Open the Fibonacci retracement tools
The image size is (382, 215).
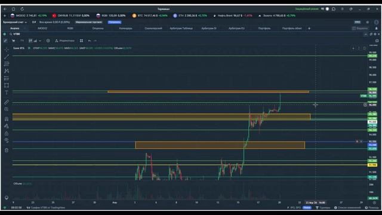click(7, 64)
